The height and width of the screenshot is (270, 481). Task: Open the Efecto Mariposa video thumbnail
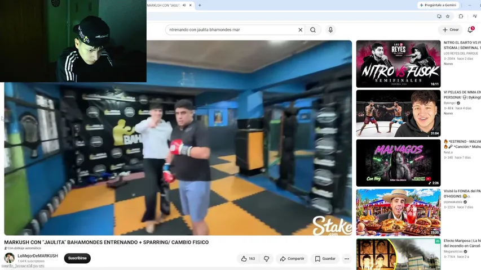point(398,254)
